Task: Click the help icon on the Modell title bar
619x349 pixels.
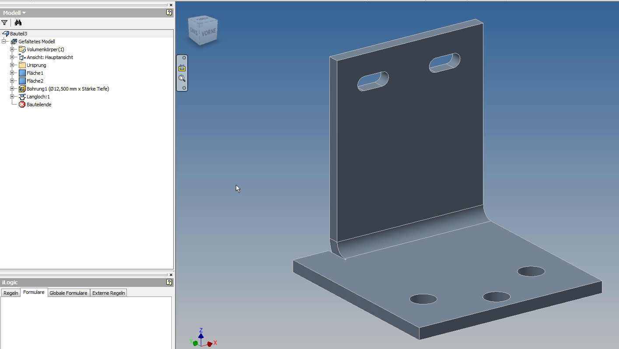Action: (169, 13)
